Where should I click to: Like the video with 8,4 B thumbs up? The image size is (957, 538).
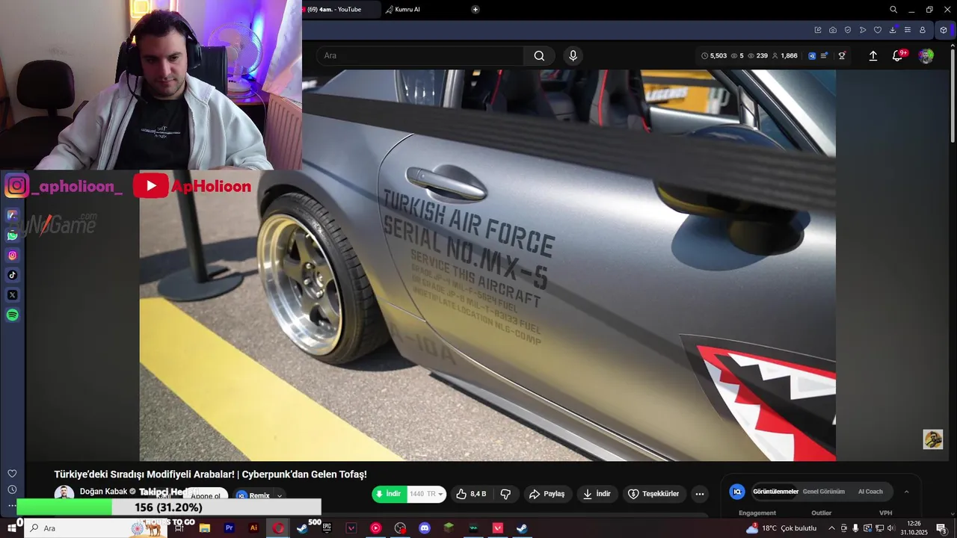[471, 494]
